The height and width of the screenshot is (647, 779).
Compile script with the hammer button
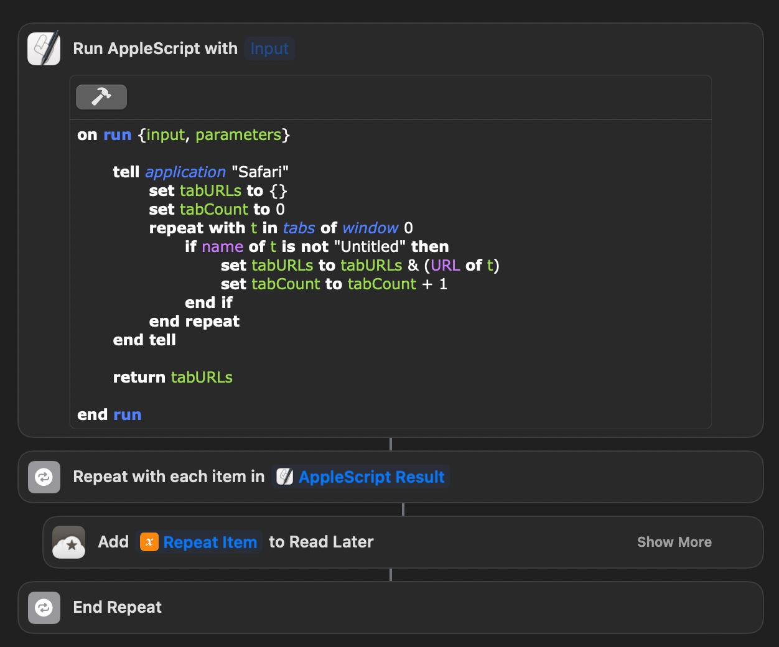click(x=101, y=97)
